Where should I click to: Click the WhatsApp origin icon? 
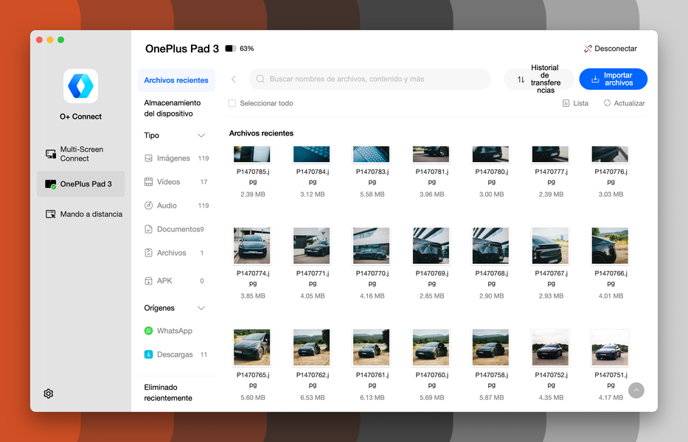(x=149, y=331)
